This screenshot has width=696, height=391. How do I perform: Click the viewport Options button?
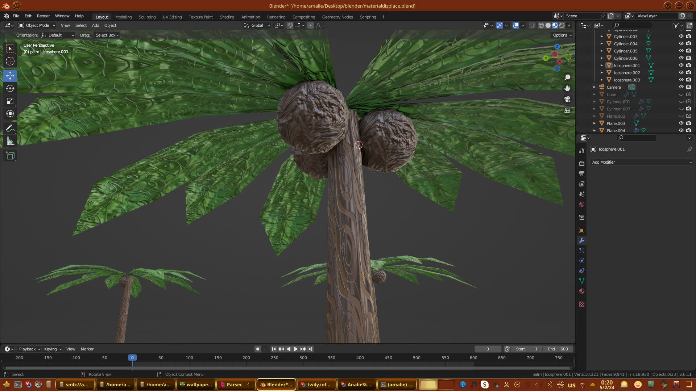[562, 35]
